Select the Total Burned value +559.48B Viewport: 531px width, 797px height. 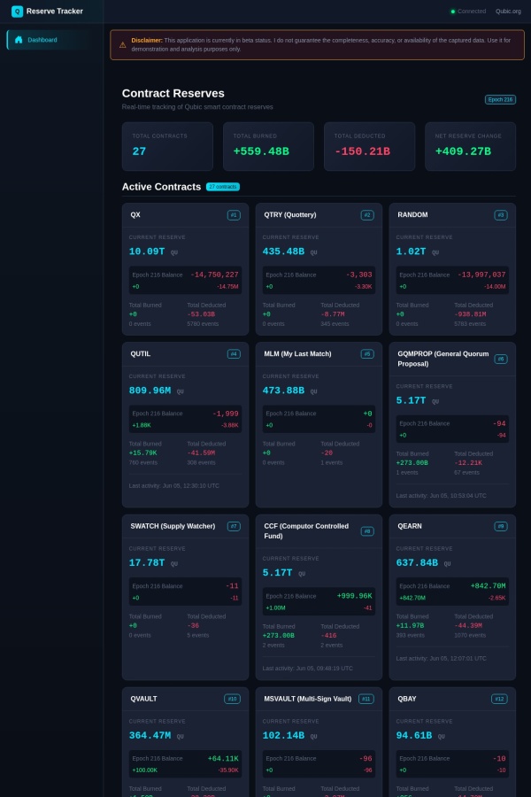coord(261,151)
